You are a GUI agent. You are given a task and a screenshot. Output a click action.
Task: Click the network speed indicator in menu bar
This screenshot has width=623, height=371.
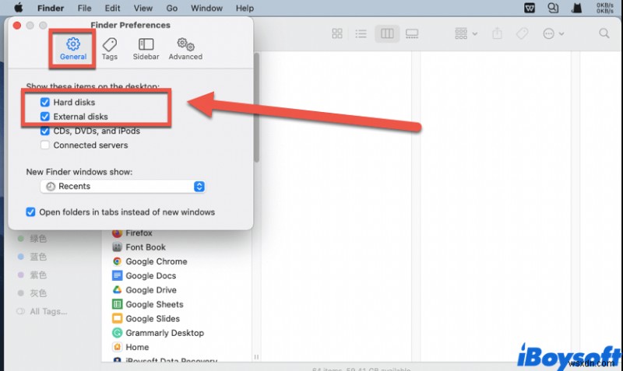tap(605, 8)
